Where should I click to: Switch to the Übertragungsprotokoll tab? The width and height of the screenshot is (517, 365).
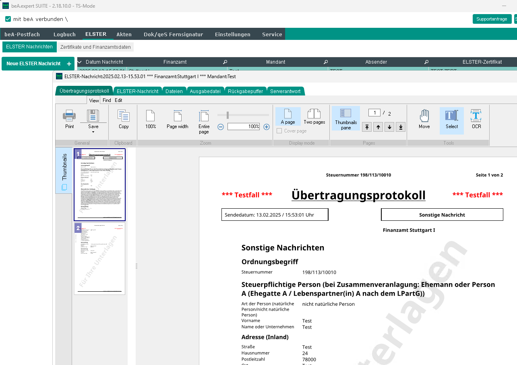(84, 91)
